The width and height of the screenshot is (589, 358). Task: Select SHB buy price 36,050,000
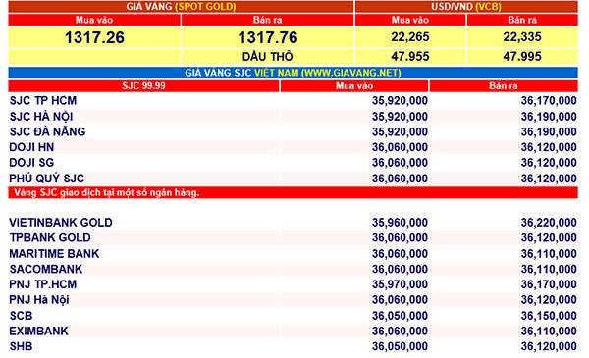[x=400, y=346]
